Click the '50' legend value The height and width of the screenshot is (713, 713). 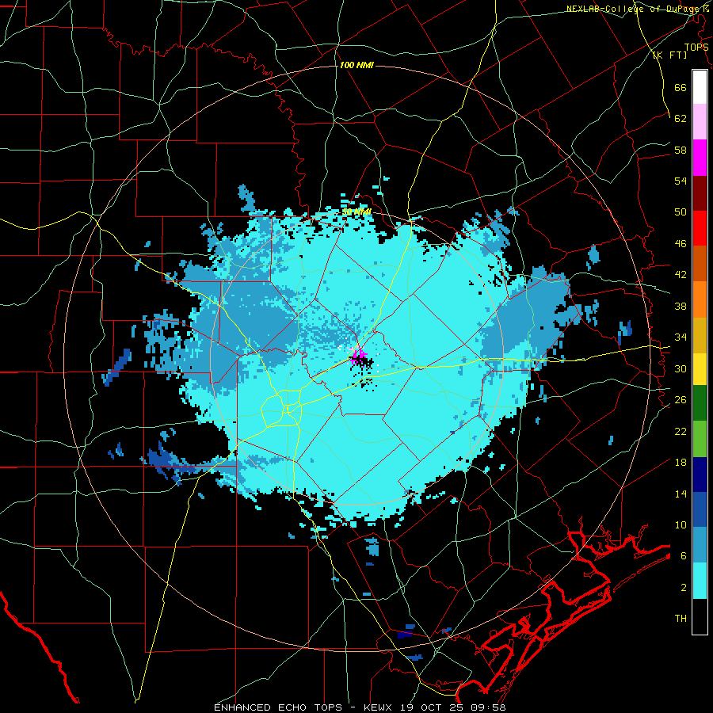[x=681, y=212]
